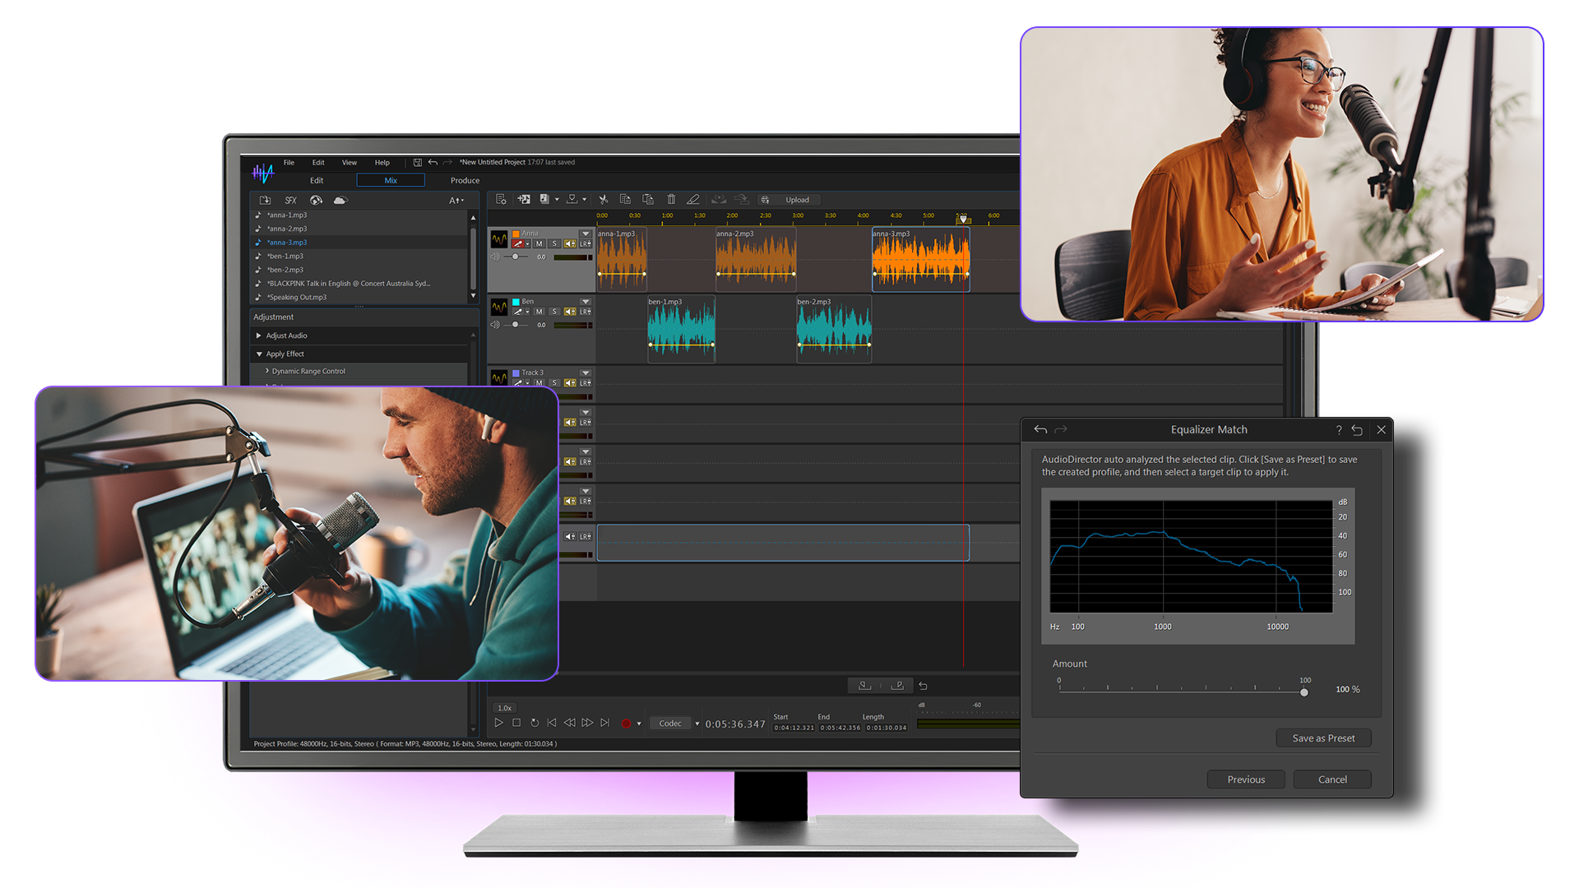
Task: Click the Upload button
Action: pos(789,200)
